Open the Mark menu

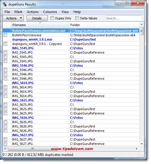[x=19, y=12]
